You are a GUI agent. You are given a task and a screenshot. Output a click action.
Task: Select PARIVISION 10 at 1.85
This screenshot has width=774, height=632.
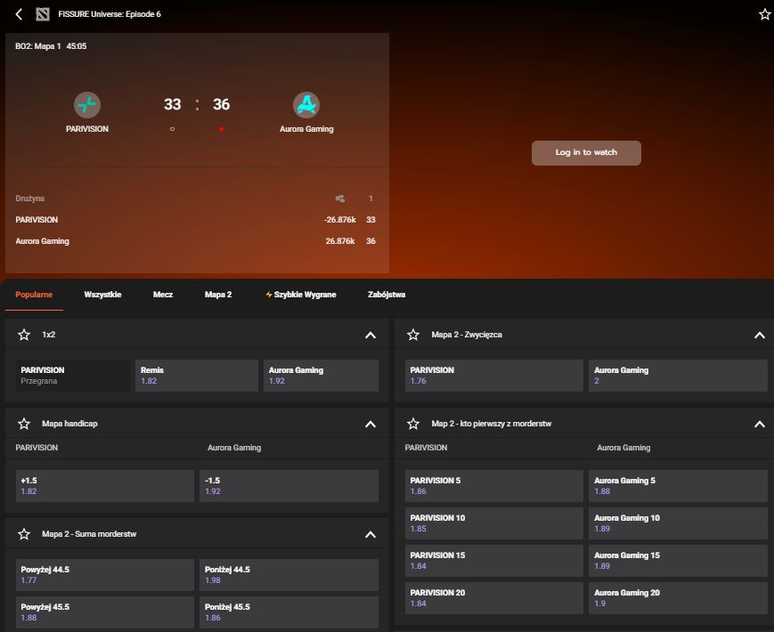click(494, 523)
